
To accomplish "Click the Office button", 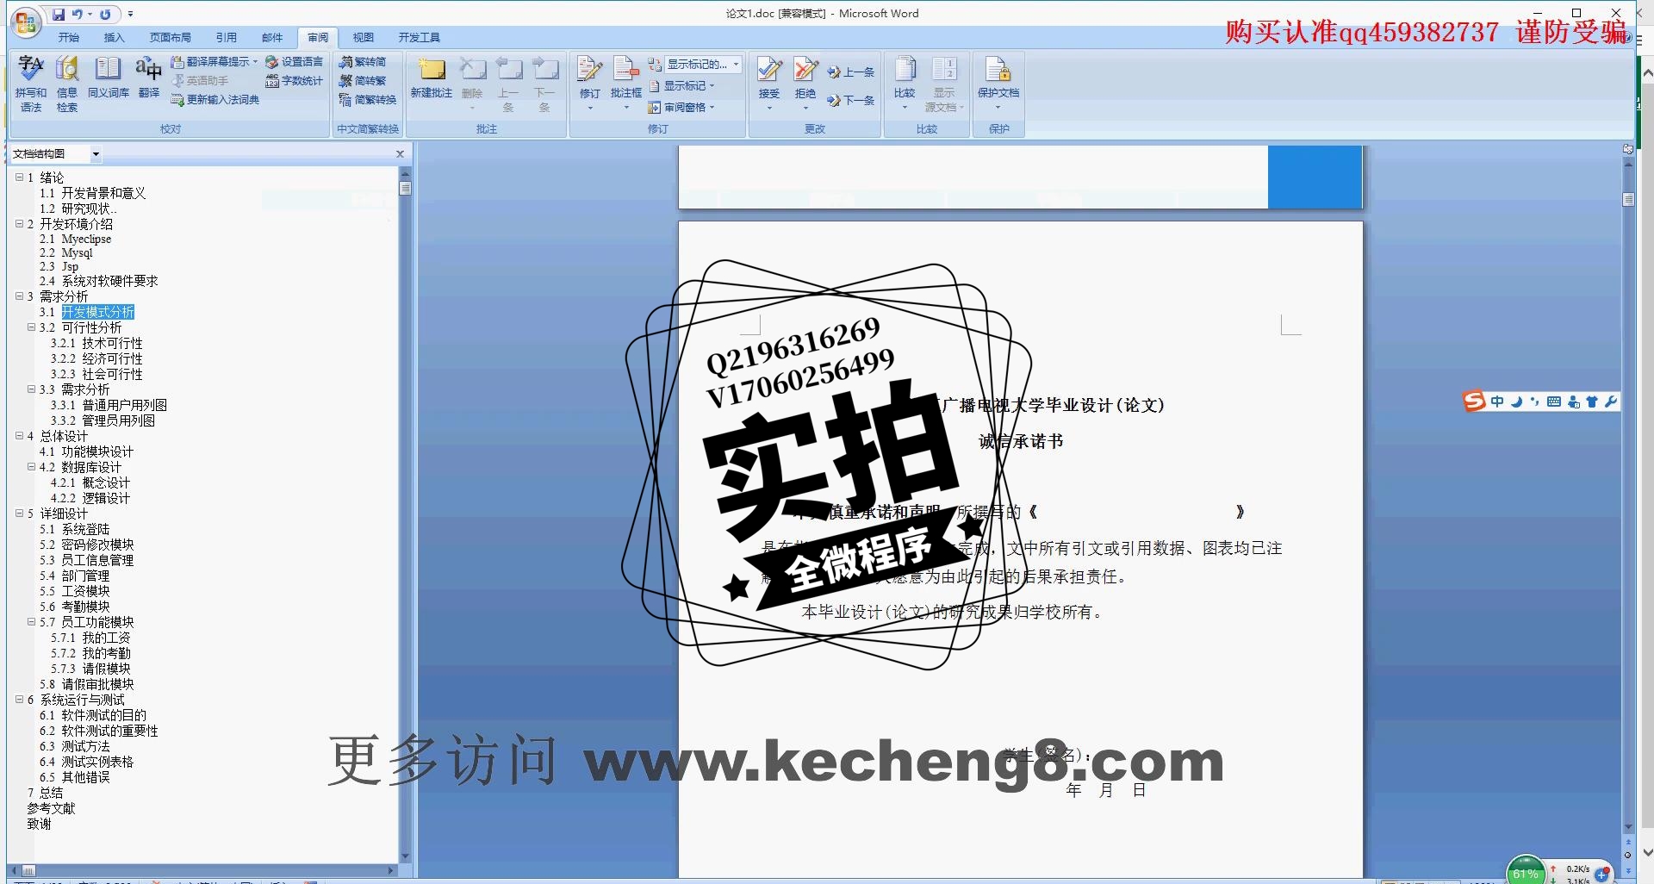I will 27,22.
